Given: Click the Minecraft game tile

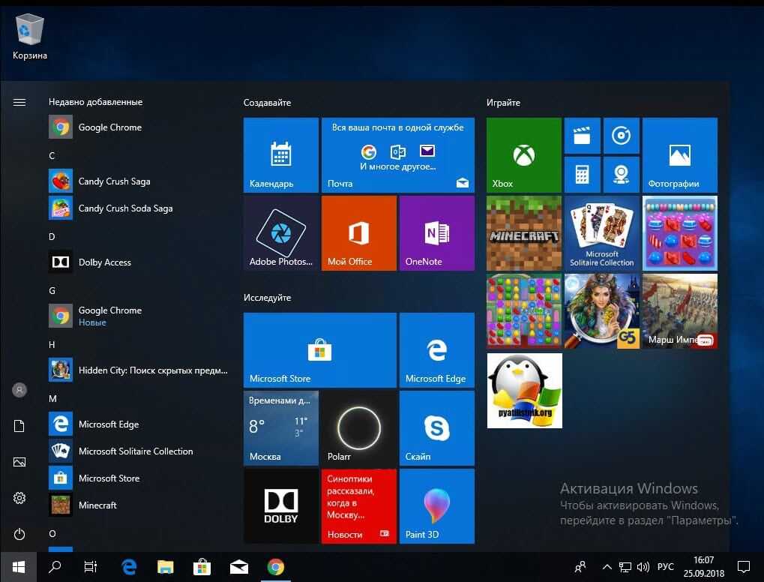Looking at the screenshot, I should tap(523, 232).
